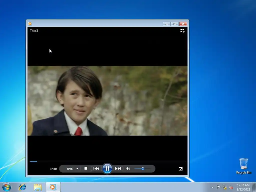Click the 02:10 elapsed time
This screenshot has height=192, width=256.
pos(53,169)
